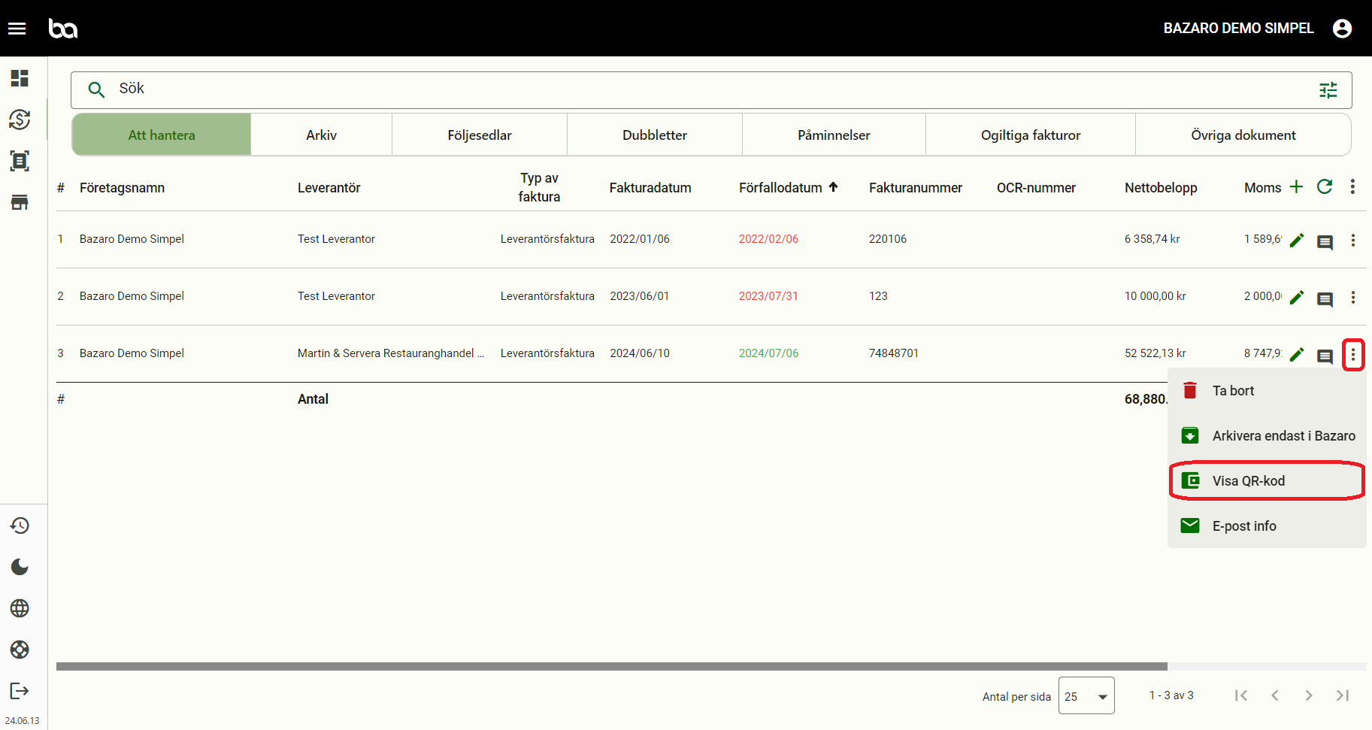
Task: Sort by OCR-nummer column header
Action: [1036, 188]
